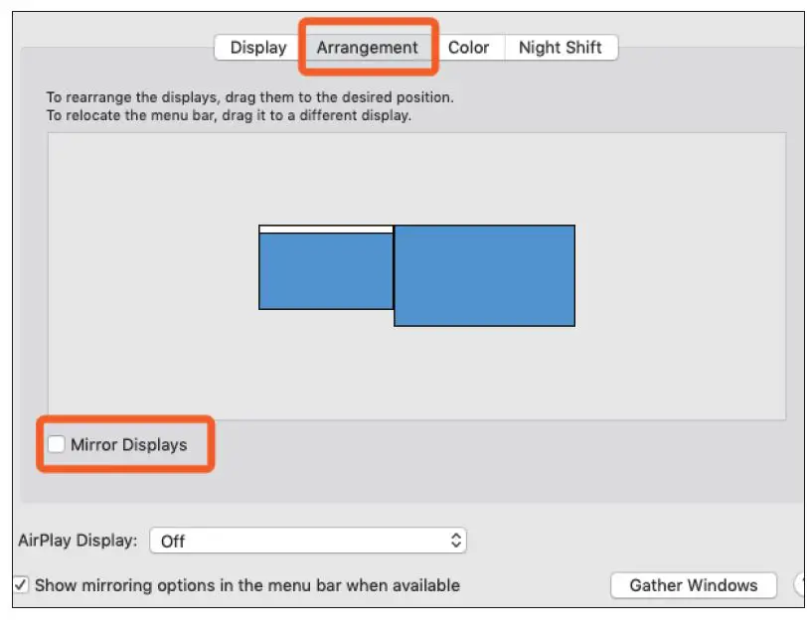The height and width of the screenshot is (630, 807).
Task: Select the left blue display rectangle
Action: pyautogui.click(x=326, y=271)
